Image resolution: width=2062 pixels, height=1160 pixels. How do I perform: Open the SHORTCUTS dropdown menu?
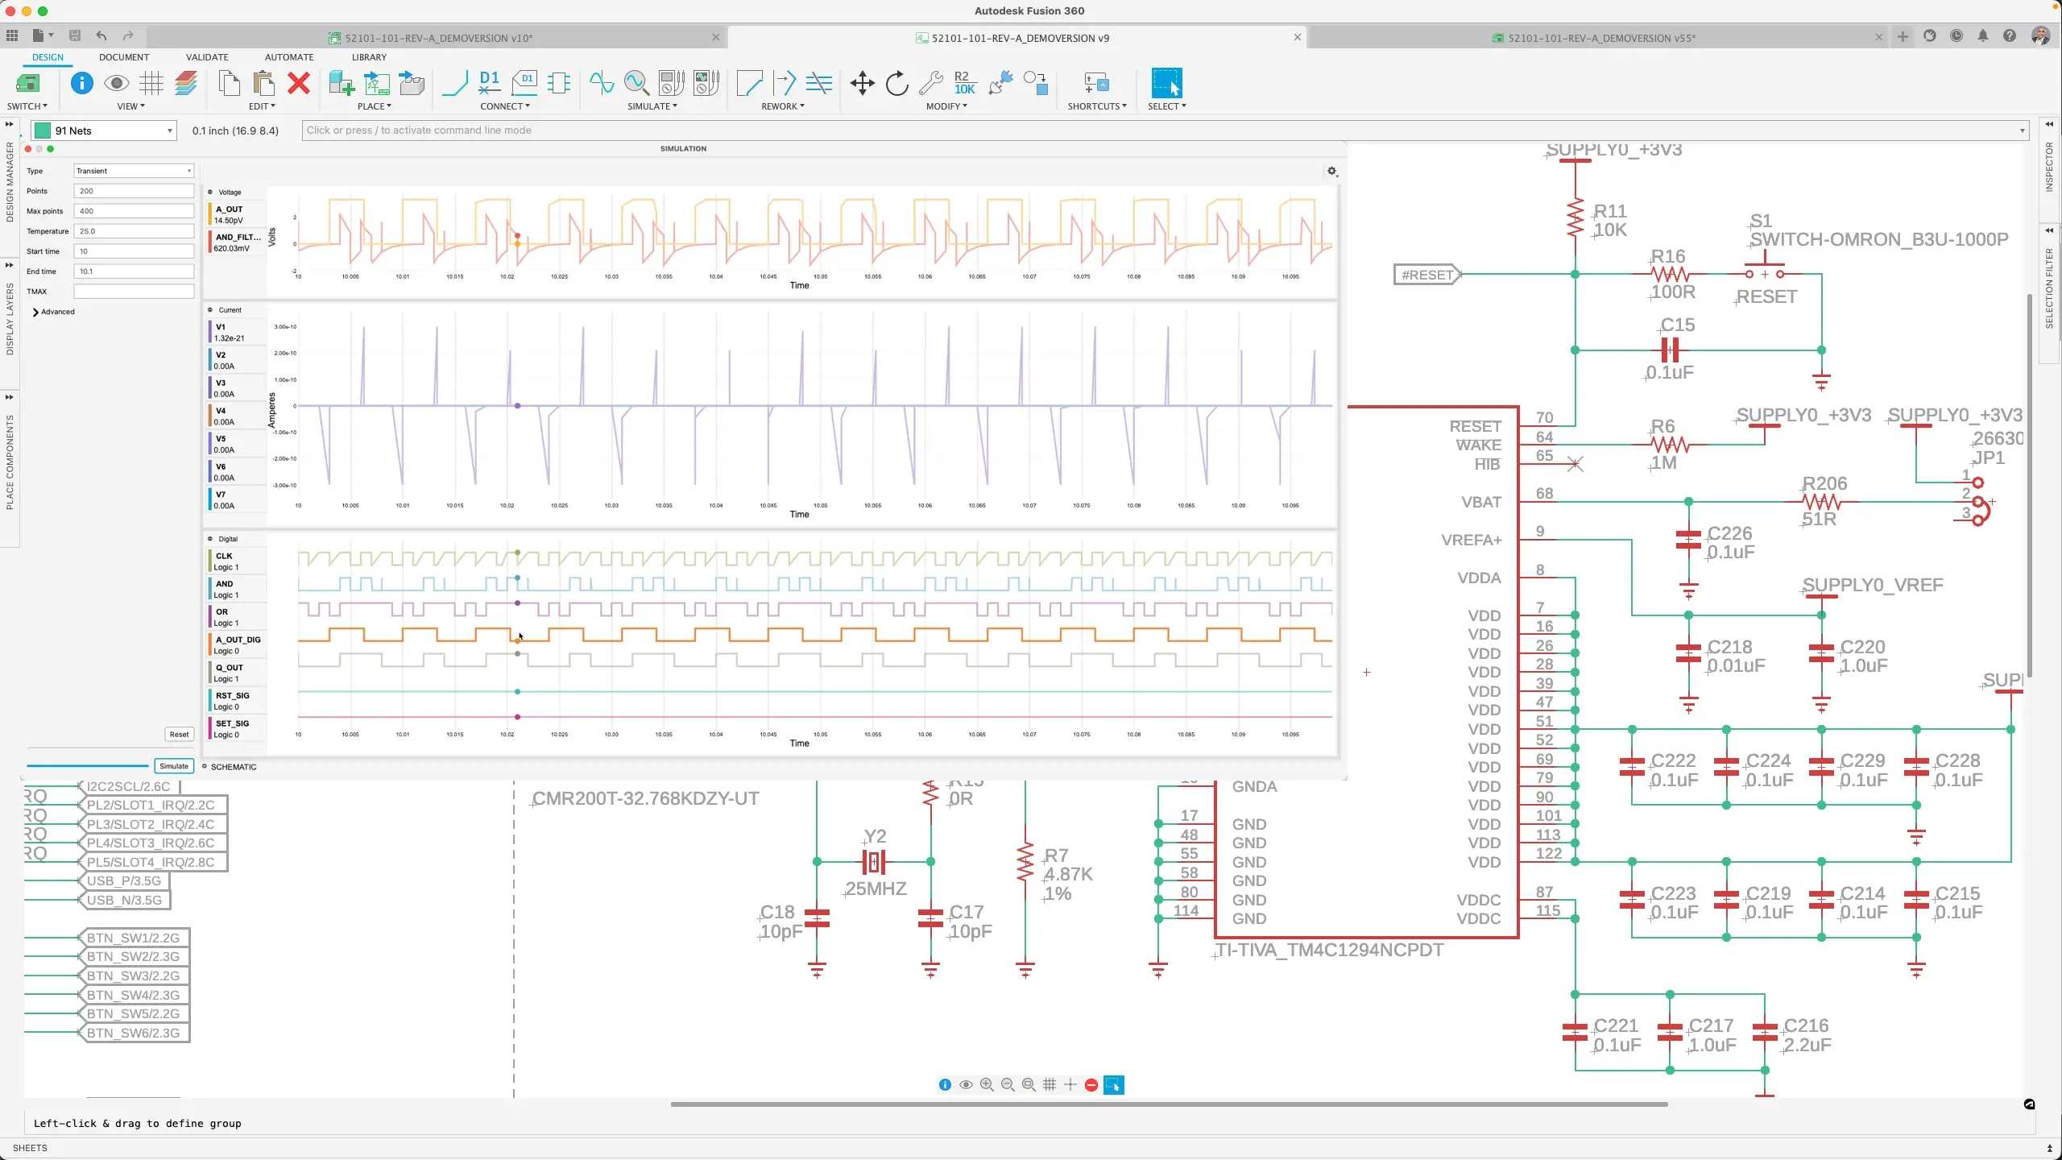point(1097,106)
